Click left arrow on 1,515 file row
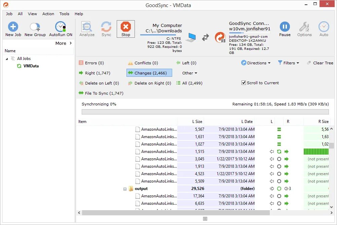Image resolution: width=337 pixels, height=225 pixels. (272, 152)
